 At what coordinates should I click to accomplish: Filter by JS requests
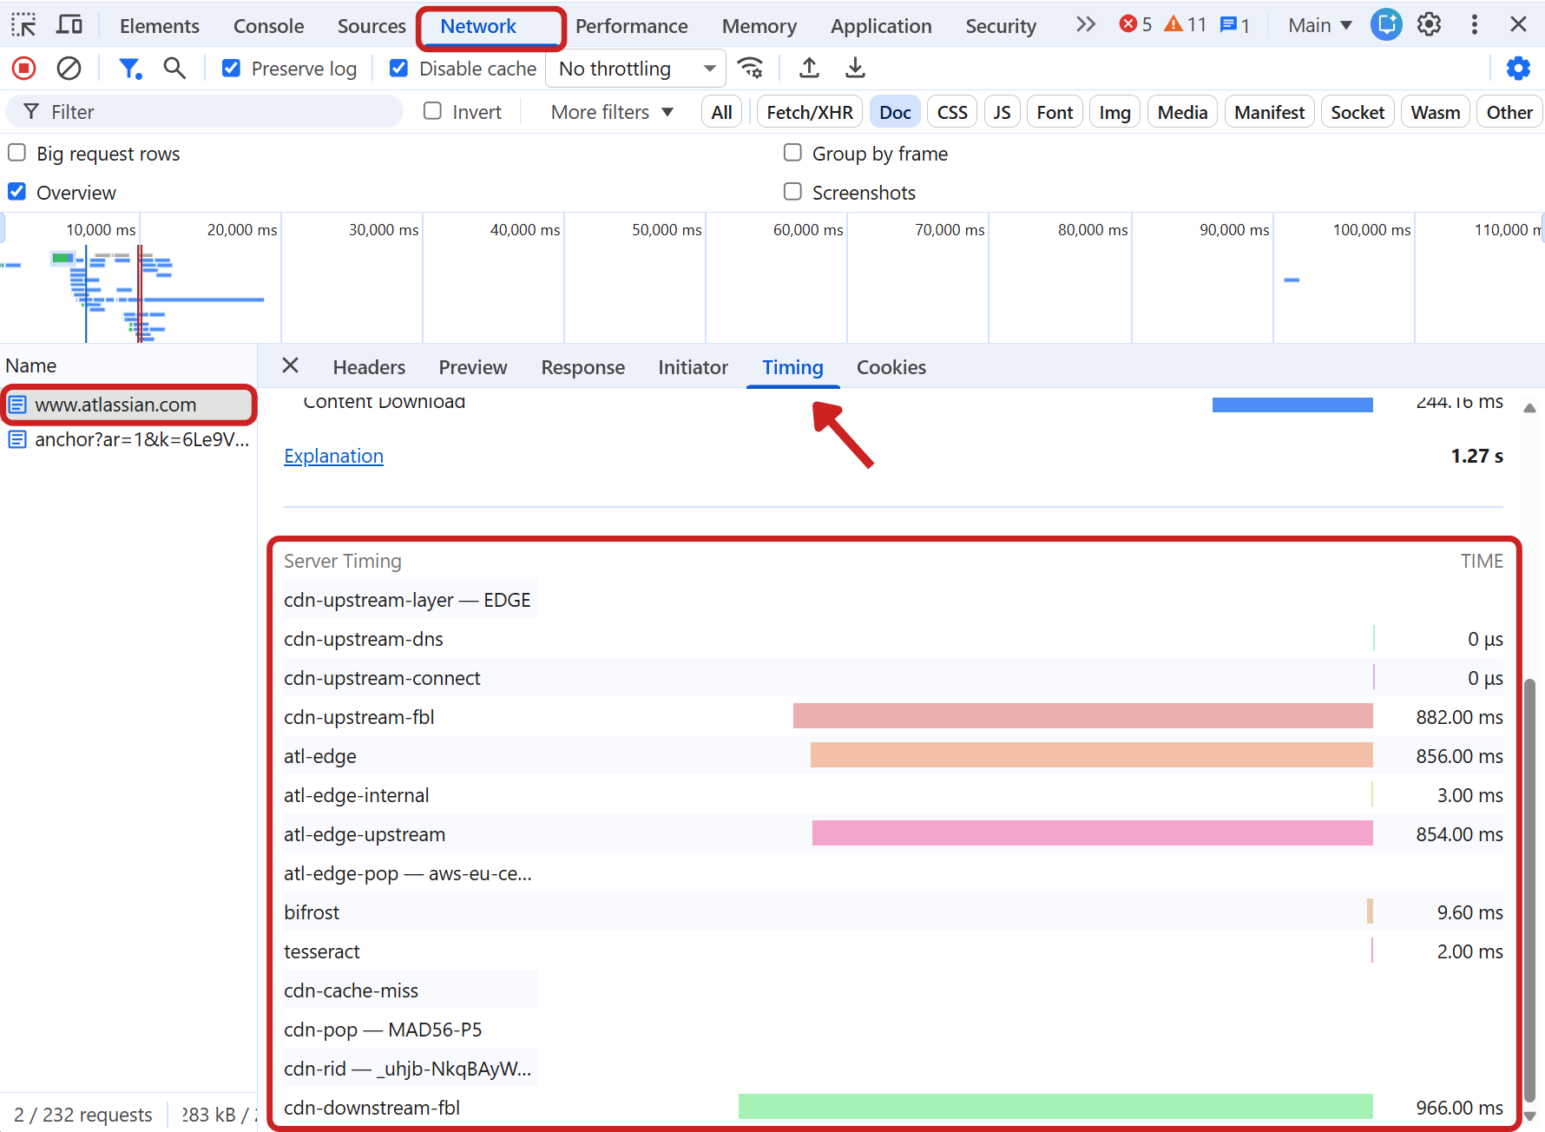click(x=1002, y=112)
